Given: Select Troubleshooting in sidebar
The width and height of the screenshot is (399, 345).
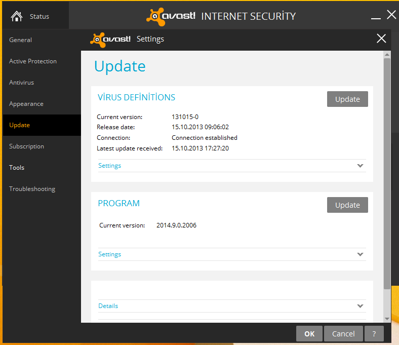Looking at the screenshot, I should [32, 189].
